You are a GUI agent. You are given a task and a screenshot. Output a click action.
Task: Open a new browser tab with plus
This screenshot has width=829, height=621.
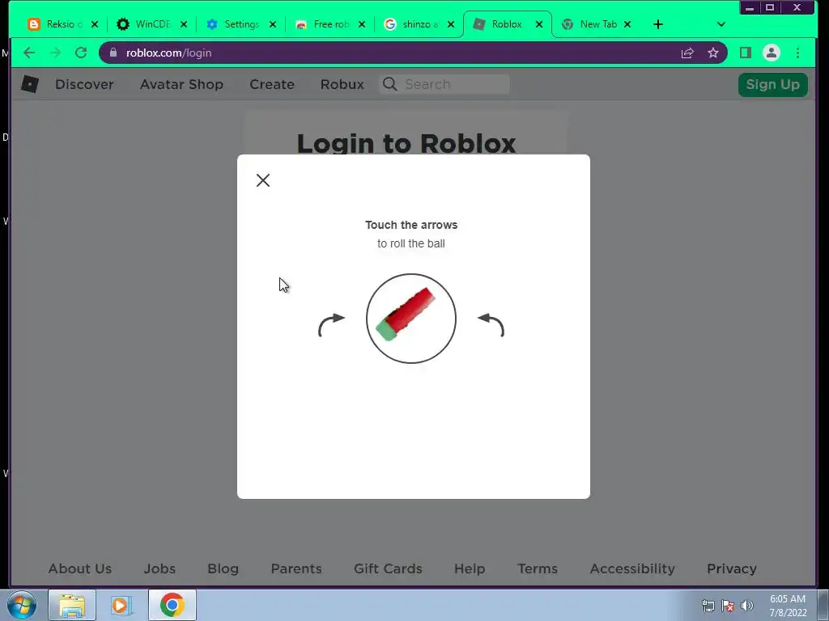[657, 24]
